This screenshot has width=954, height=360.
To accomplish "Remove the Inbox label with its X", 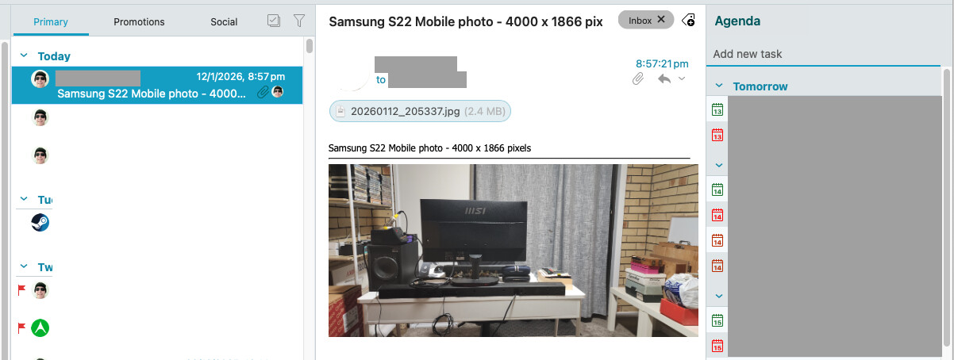I will tap(661, 20).
